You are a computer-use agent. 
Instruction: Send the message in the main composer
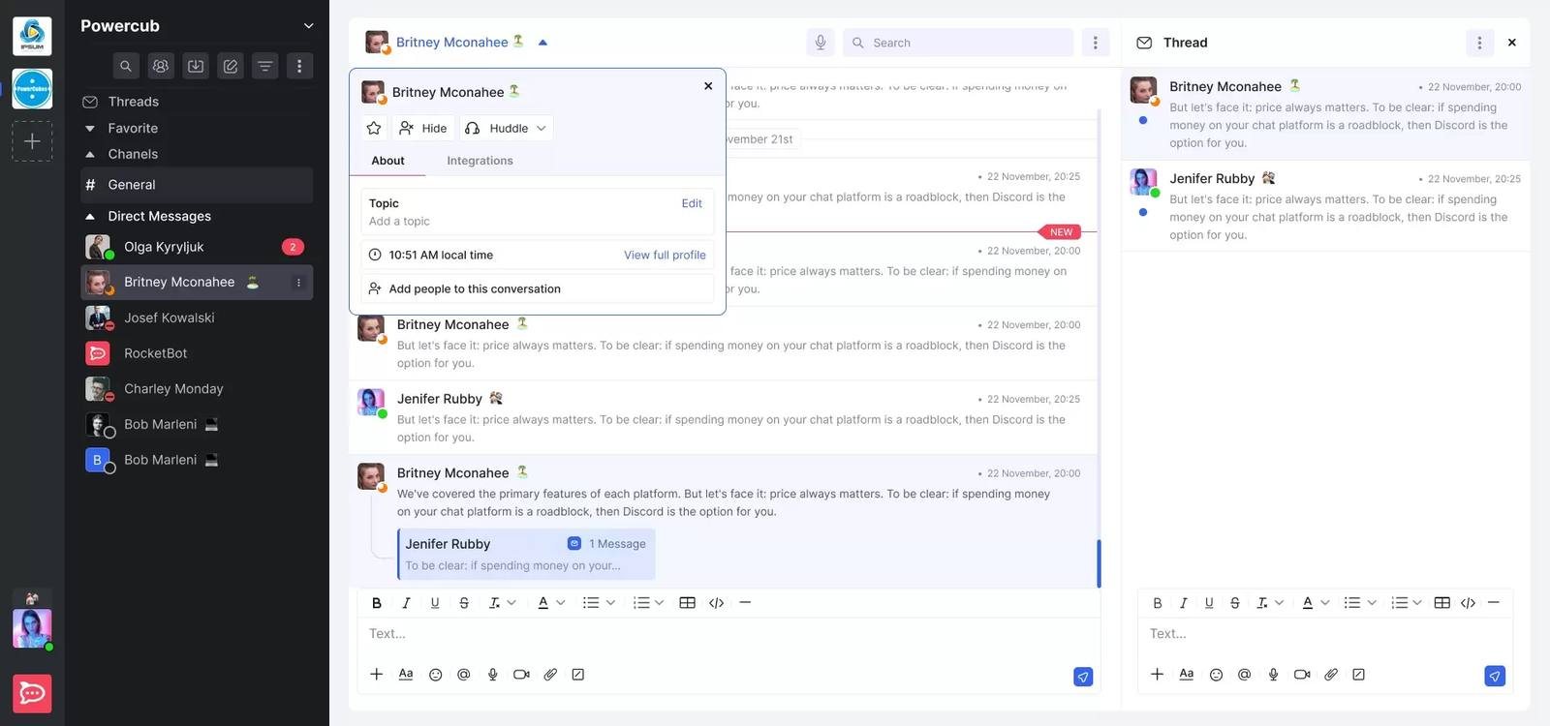tap(1083, 677)
